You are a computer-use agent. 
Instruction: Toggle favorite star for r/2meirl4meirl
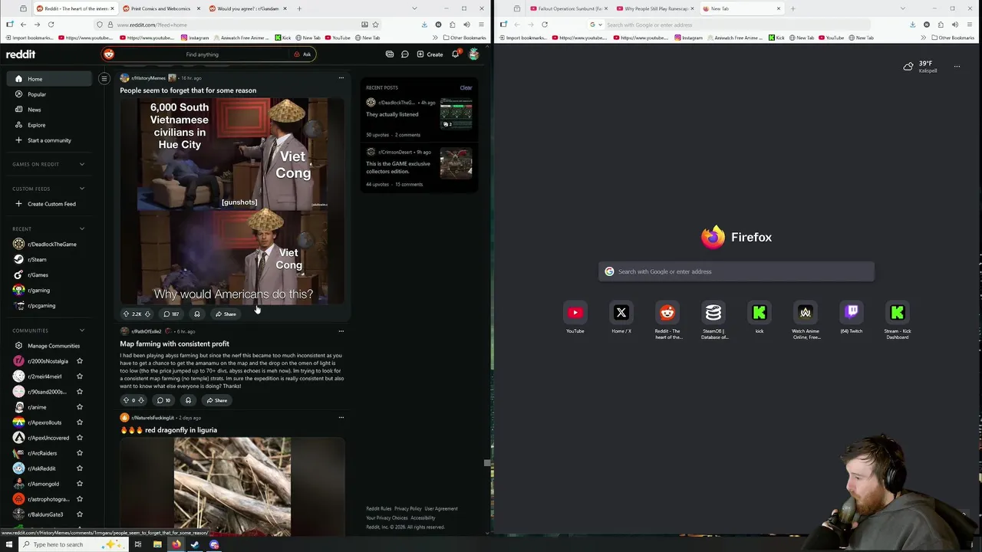tap(79, 376)
